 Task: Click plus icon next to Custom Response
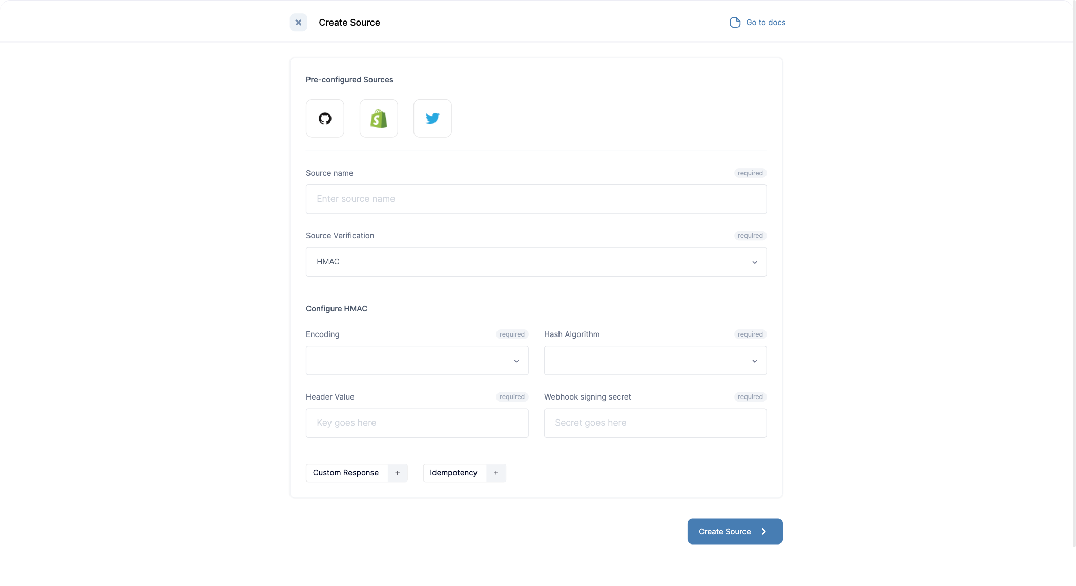click(398, 473)
